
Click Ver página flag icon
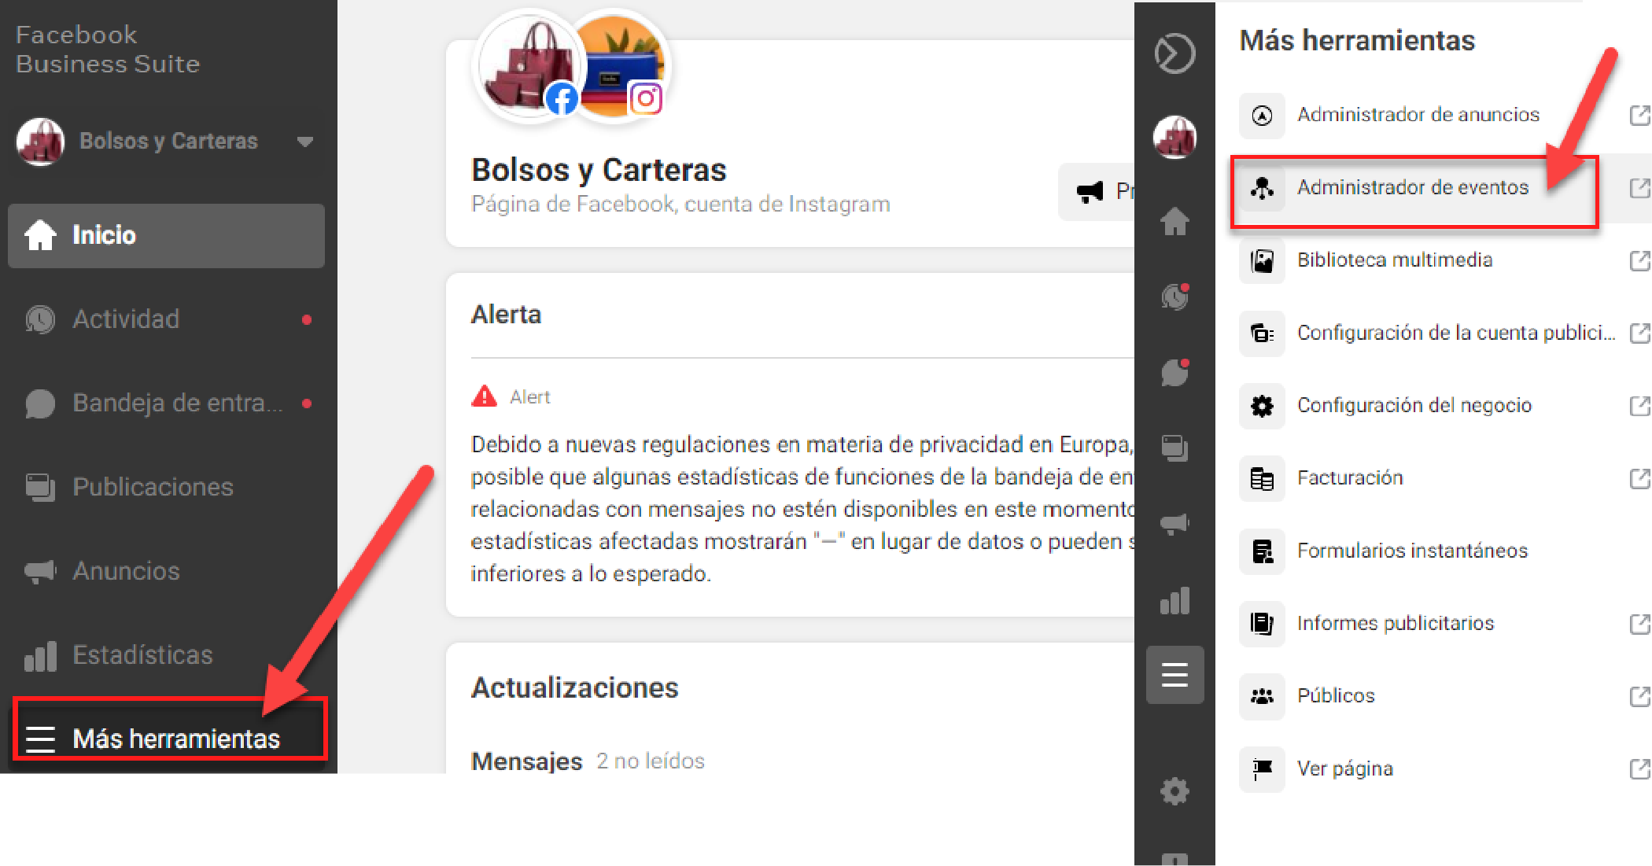tap(1262, 768)
